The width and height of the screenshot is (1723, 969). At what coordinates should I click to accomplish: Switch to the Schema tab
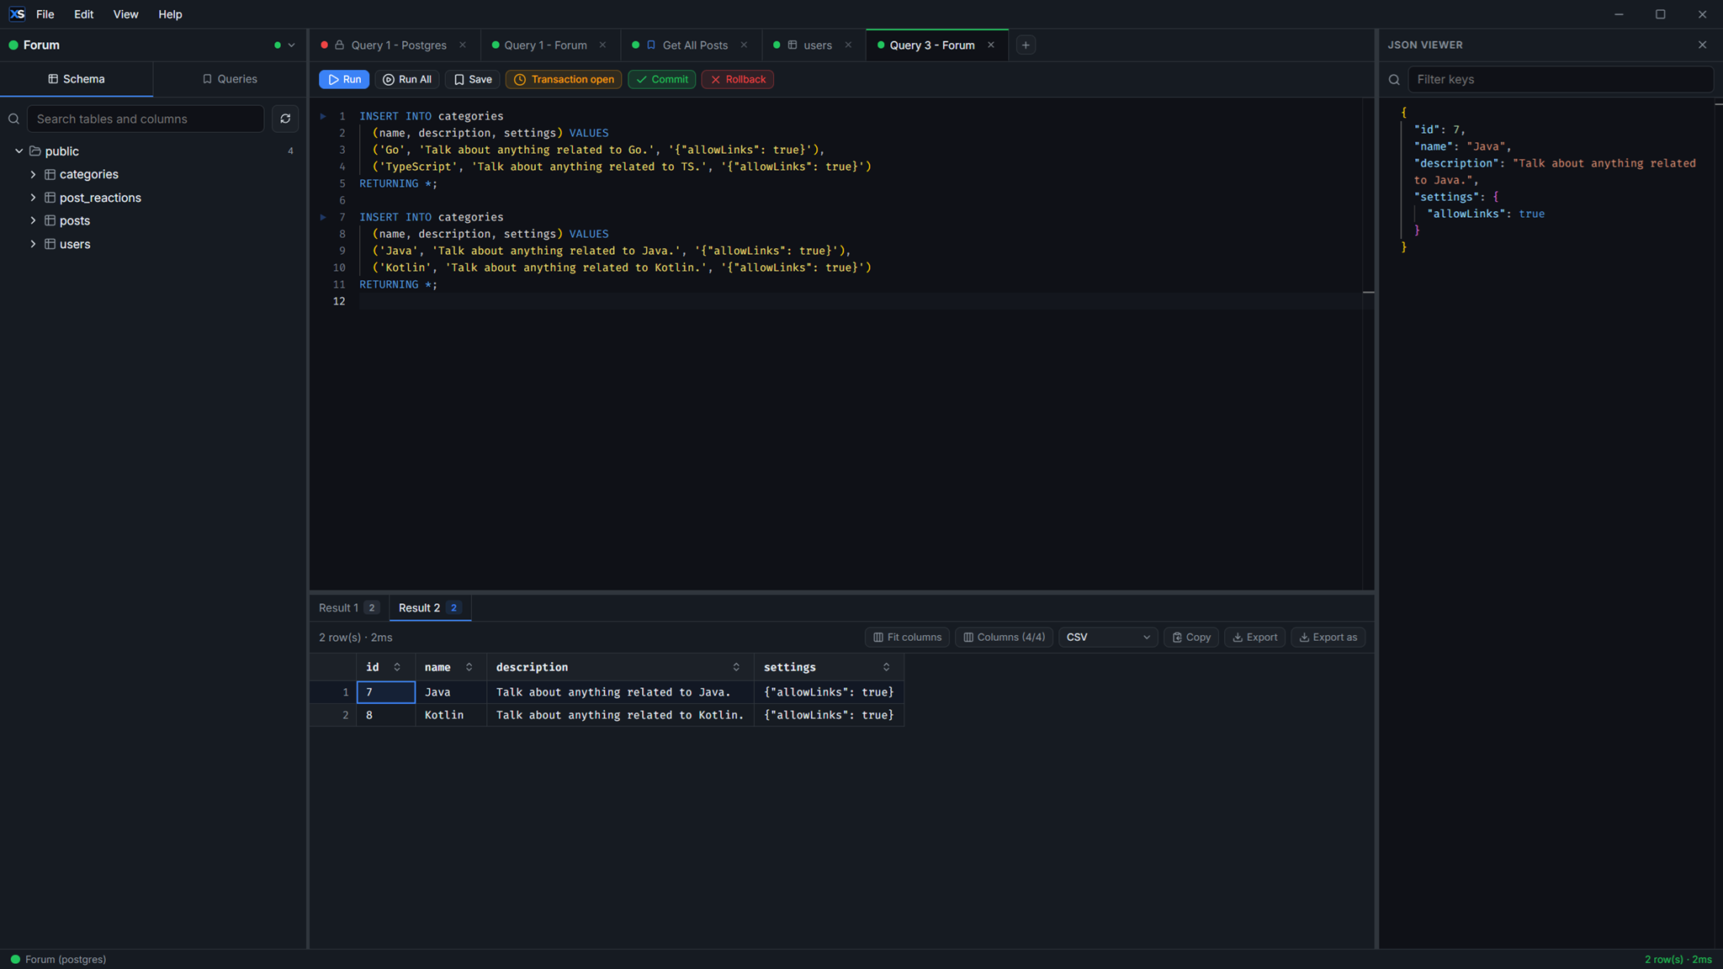(x=77, y=79)
